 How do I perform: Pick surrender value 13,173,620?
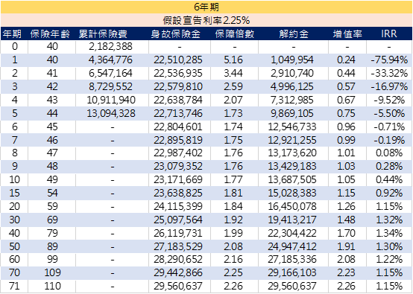[x=292, y=153]
